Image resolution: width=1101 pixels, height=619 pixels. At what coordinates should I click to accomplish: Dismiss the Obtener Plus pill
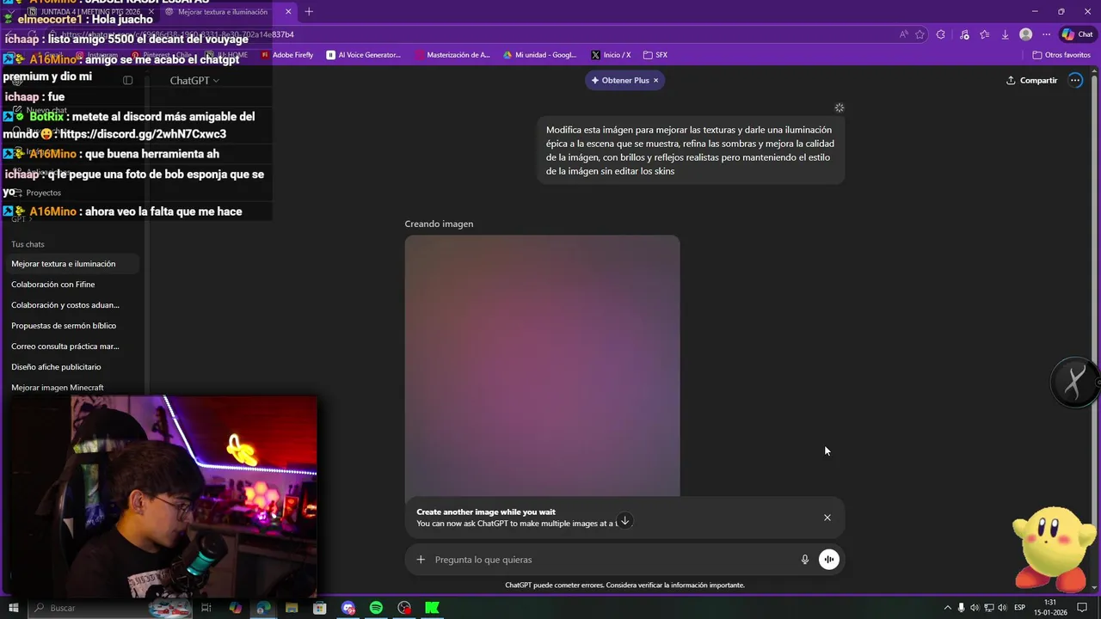pyautogui.click(x=655, y=80)
